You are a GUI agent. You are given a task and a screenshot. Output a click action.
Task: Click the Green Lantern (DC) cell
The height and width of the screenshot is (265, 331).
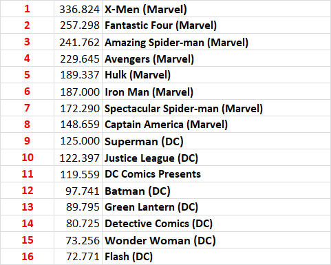216,207
